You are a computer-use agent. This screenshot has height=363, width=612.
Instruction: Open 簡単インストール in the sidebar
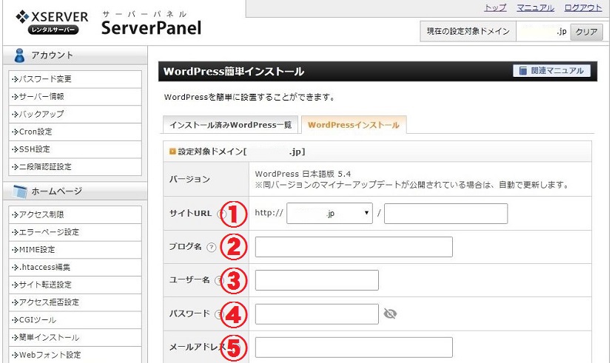coord(75,338)
